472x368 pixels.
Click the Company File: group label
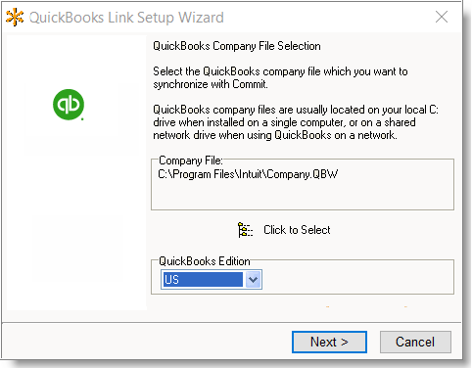(x=191, y=161)
